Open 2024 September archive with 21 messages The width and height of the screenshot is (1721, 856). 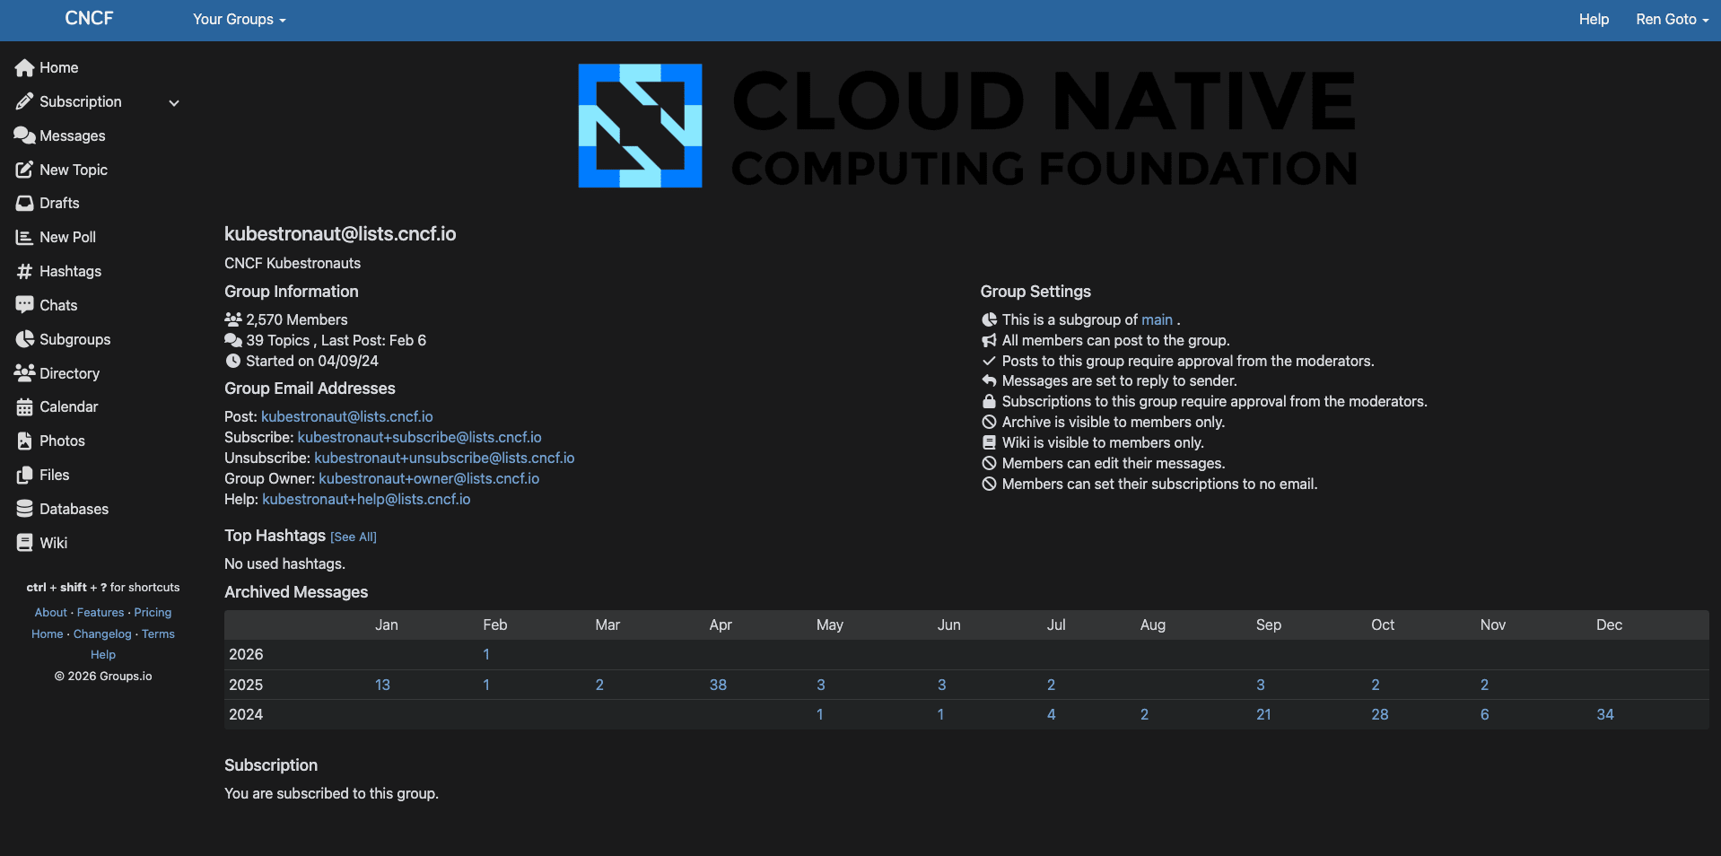1263,714
